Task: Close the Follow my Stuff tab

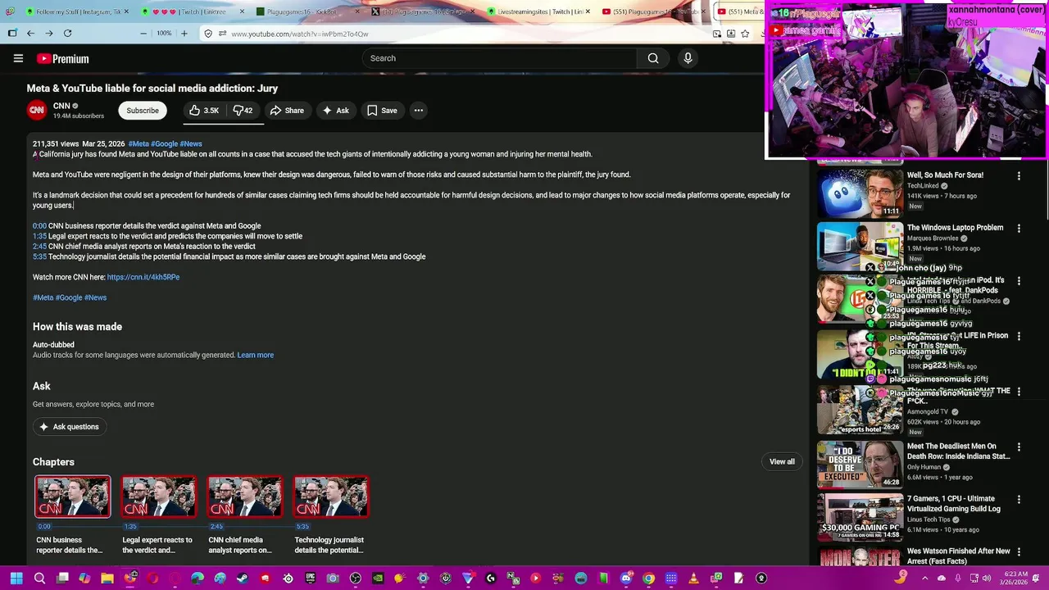Action: [126, 11]
